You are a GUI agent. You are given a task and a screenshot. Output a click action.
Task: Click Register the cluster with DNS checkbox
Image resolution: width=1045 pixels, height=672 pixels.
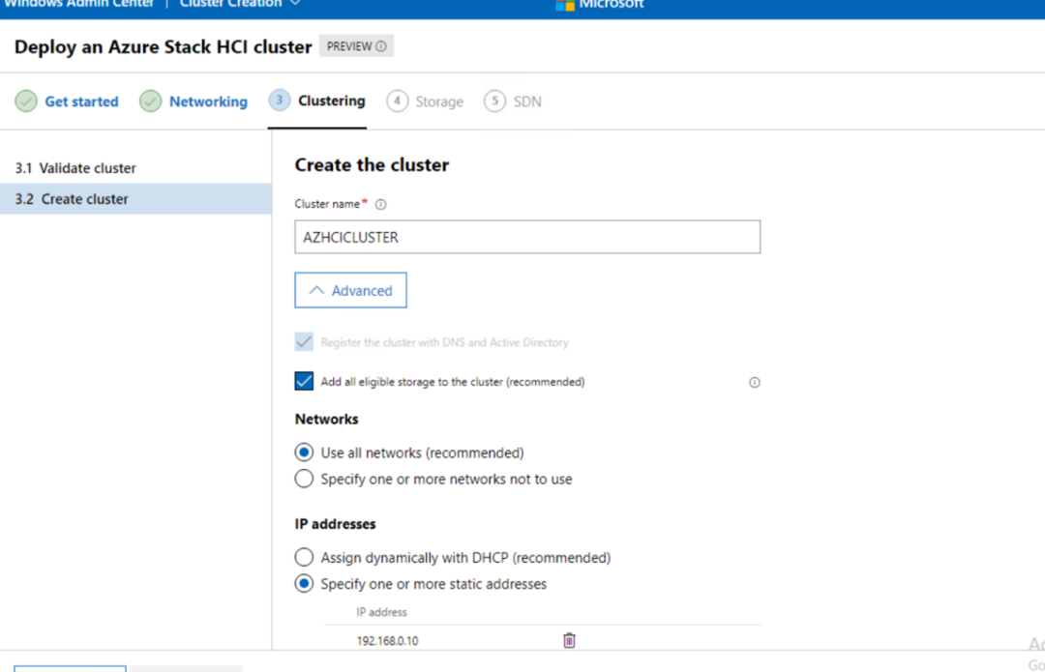[x=304, y=341]
